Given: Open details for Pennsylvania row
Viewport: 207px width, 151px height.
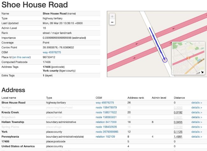Looking at the screenshot, I should 196,136.
